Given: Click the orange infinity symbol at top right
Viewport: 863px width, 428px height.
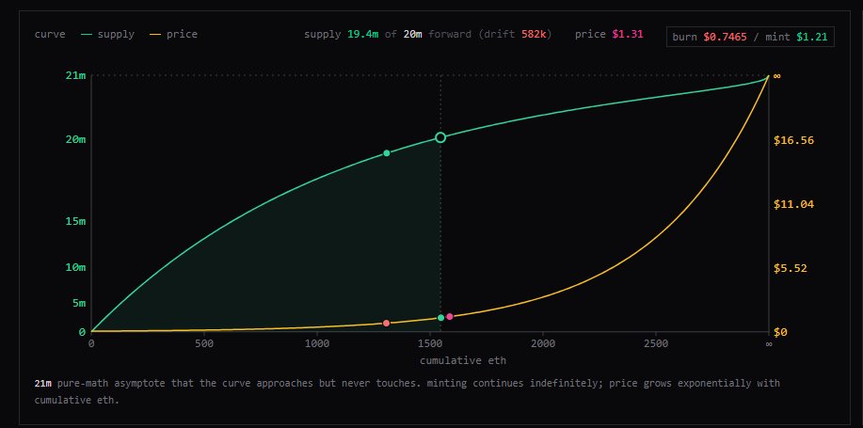Looking at the screenshot, I should tap(776, 76).
